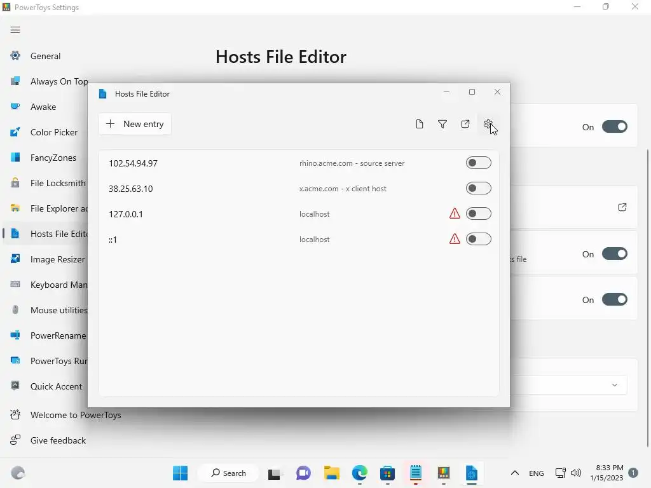Switch to PowerToys taskbar icon
Screen dimensions: 651x488
coord(443,473)
